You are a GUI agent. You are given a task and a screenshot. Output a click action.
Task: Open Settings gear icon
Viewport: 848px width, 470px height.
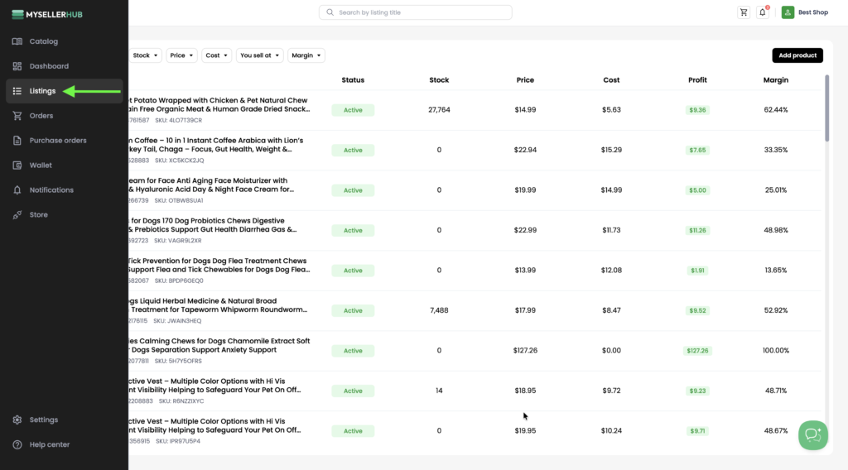point(17,420)
